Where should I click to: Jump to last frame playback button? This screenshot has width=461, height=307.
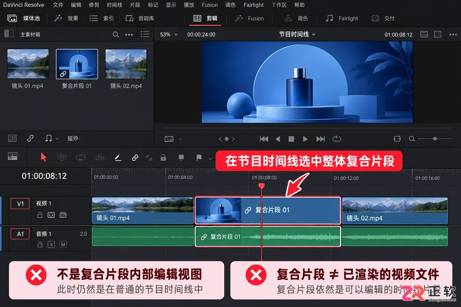[x=320, y=139]
